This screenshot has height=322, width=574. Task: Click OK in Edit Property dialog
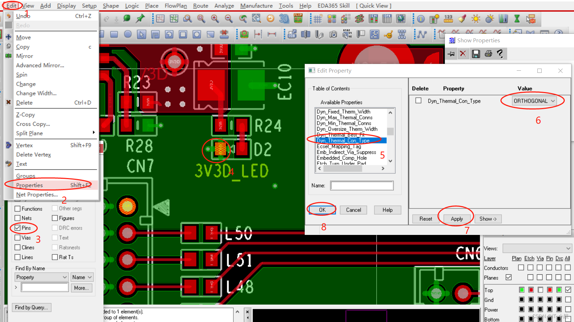click(322, 210)
